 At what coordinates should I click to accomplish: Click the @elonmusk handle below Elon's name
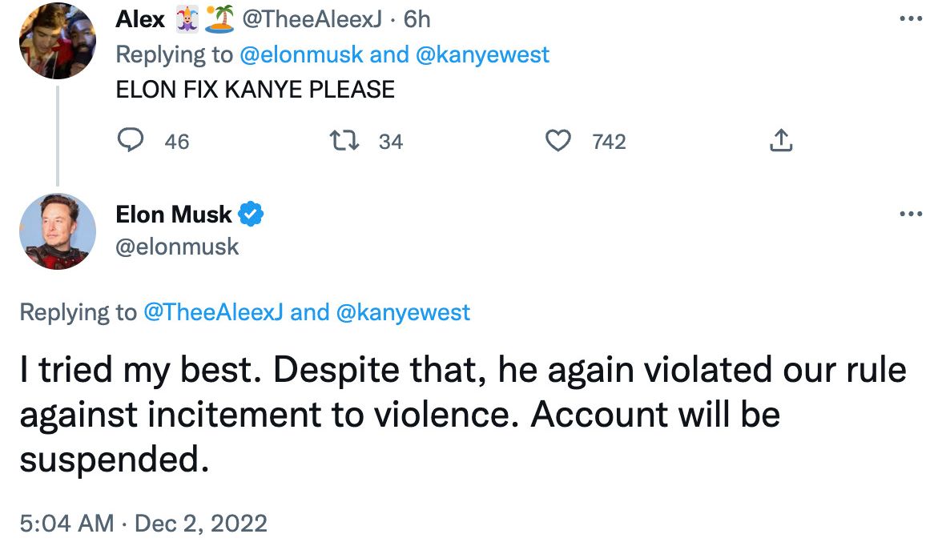(x=177, y=246)
